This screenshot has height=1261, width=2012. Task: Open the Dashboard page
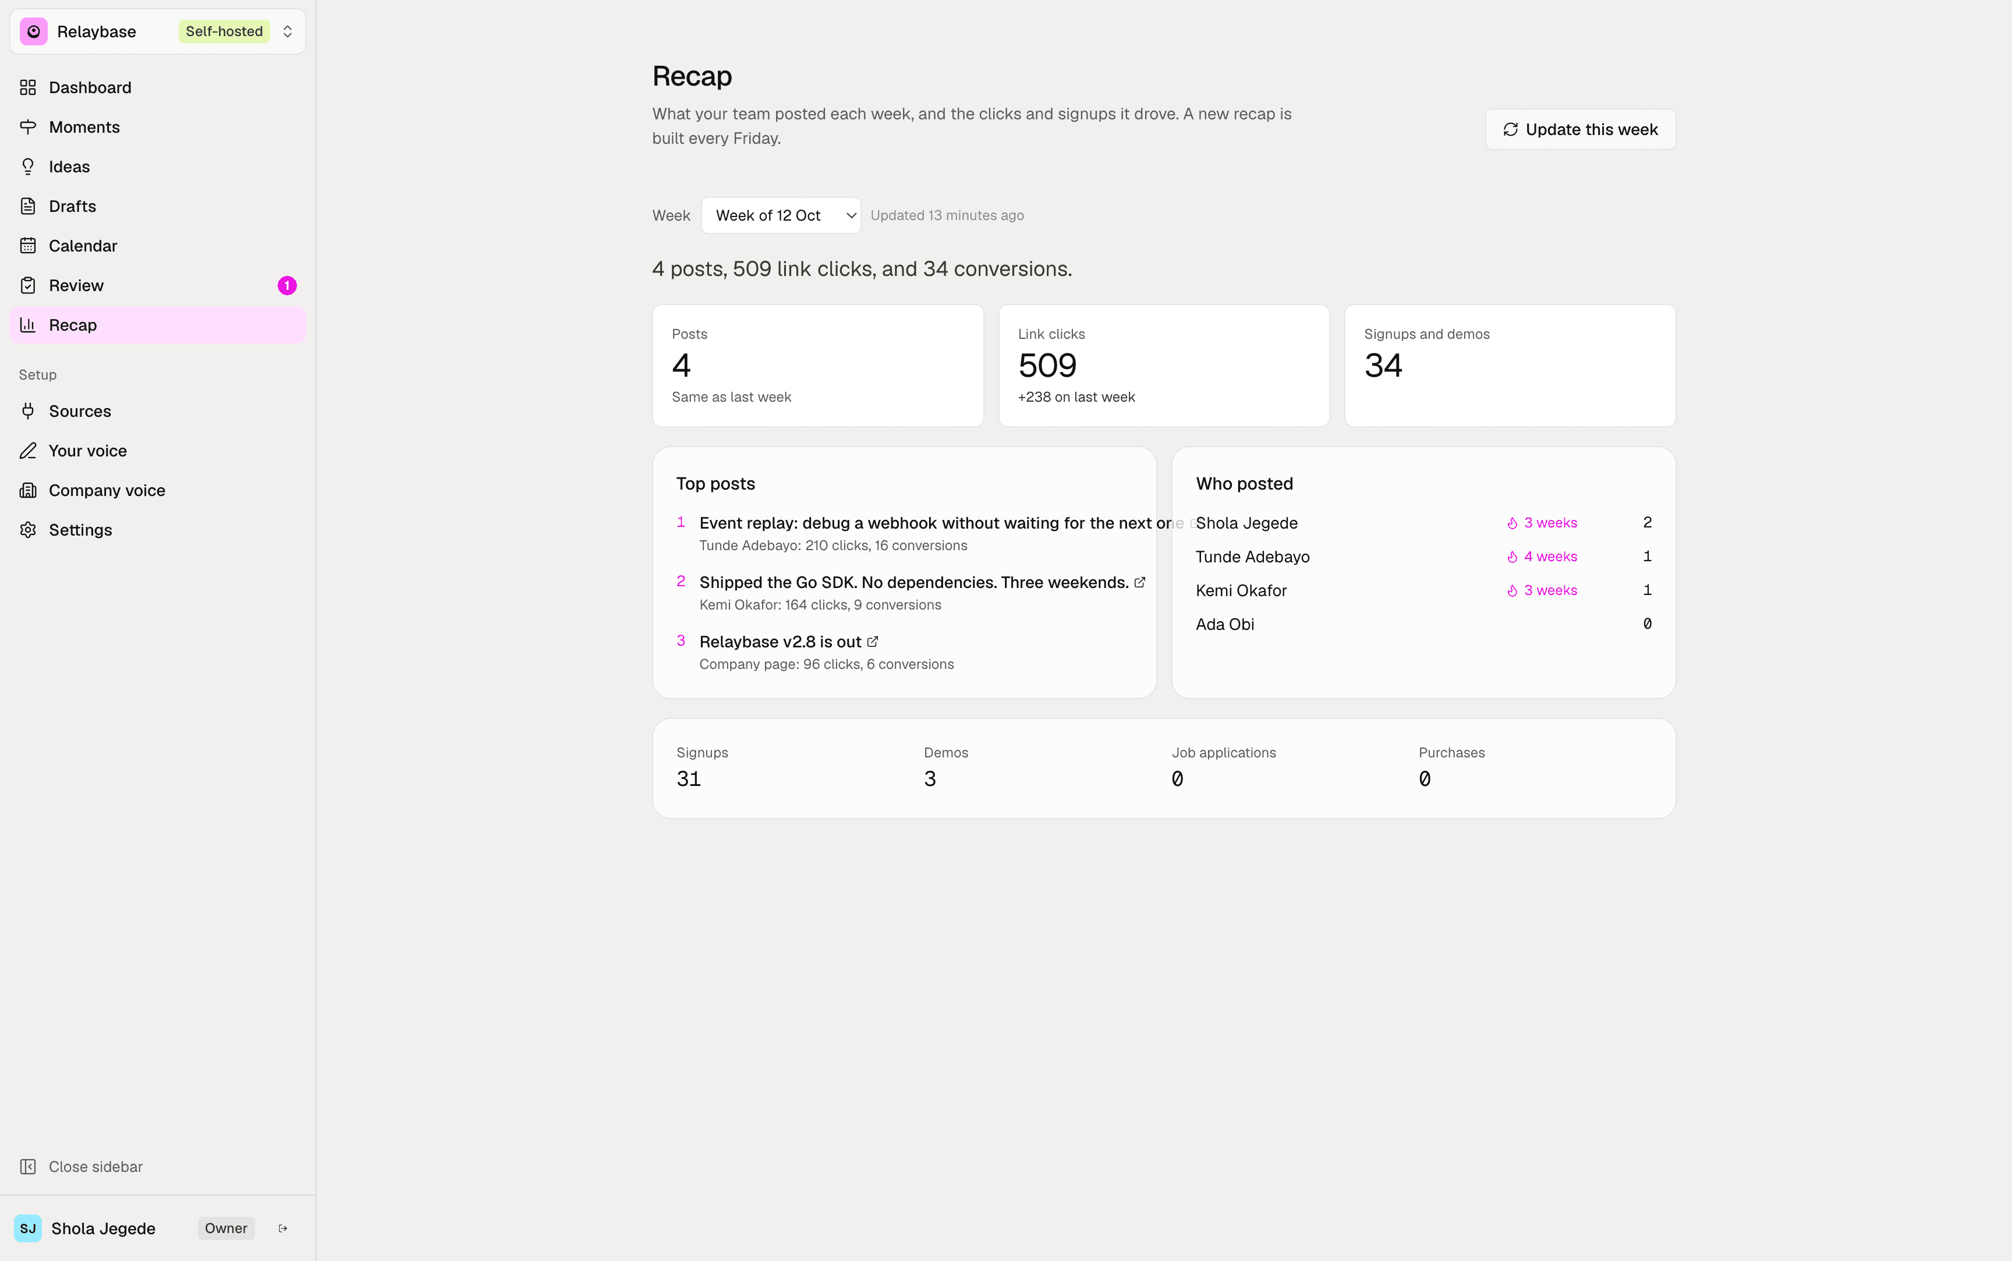click(158, 87)
